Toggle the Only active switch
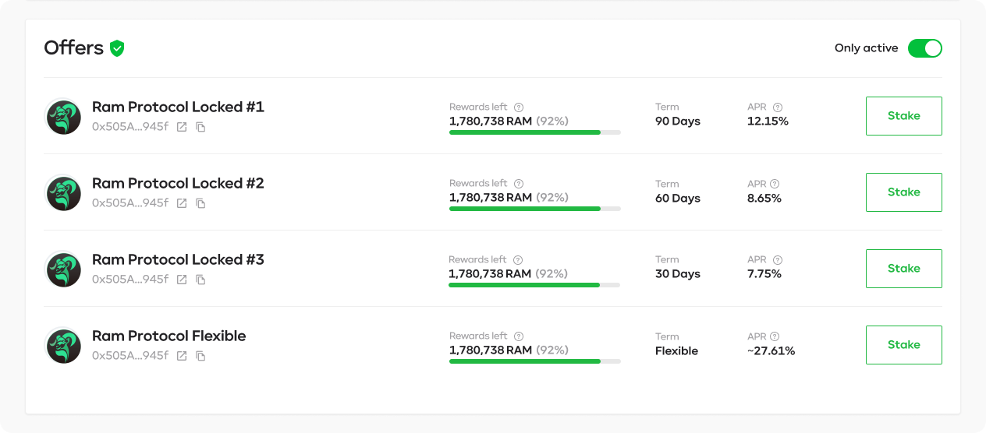The image size is (986, 433). [x=925, y=48]
